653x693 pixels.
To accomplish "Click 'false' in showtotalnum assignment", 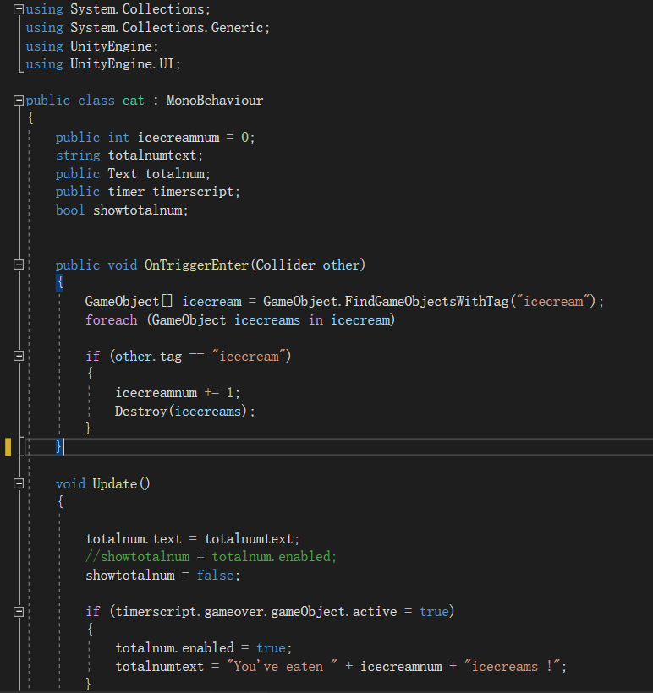I will (x=215, y=576).
